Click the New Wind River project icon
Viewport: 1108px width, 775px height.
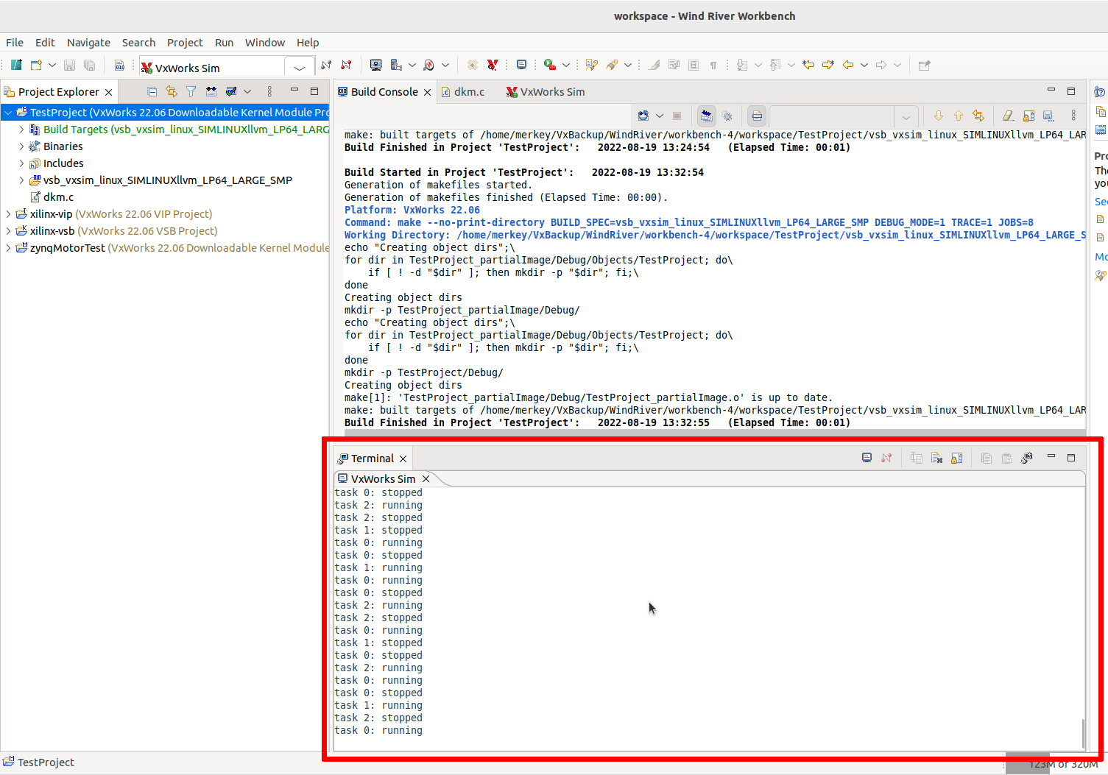16,65
